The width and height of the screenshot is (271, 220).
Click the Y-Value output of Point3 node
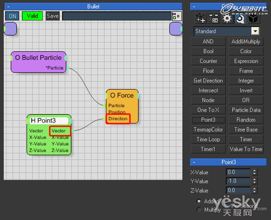click(60, 144)
